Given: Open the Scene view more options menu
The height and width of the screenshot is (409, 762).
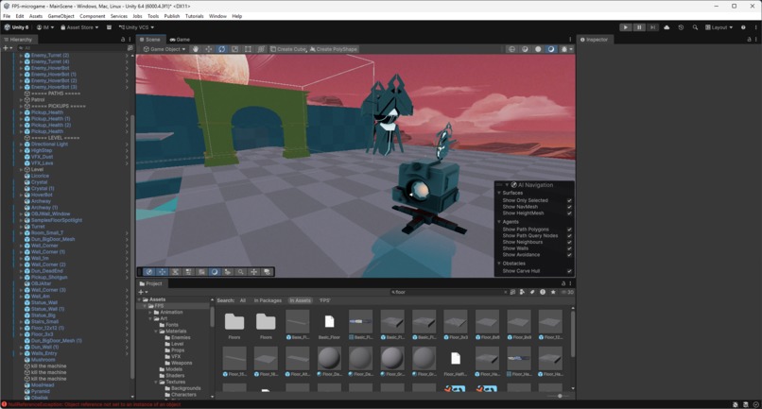Looking at the screenshot, I should (x=570, y=40).
